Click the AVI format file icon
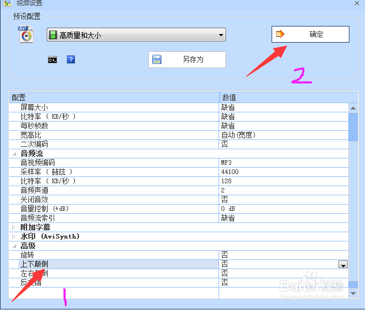The width and height of the screenshot is (365, 310). [26, 34]
